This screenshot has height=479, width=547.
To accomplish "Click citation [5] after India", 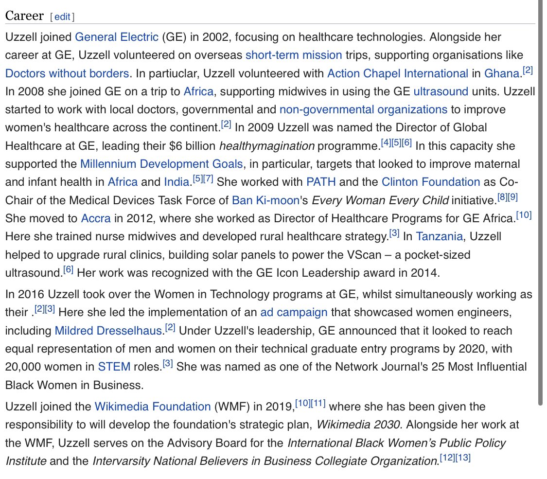I will point(198,178).
